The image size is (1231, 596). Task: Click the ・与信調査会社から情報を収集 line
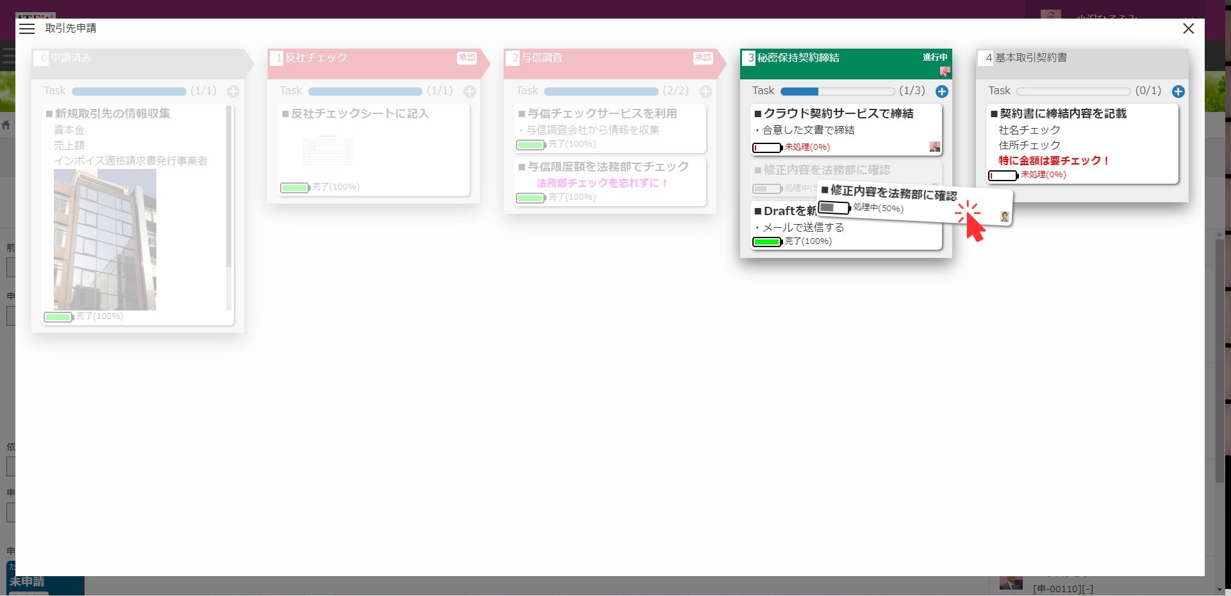pos(588,130)
